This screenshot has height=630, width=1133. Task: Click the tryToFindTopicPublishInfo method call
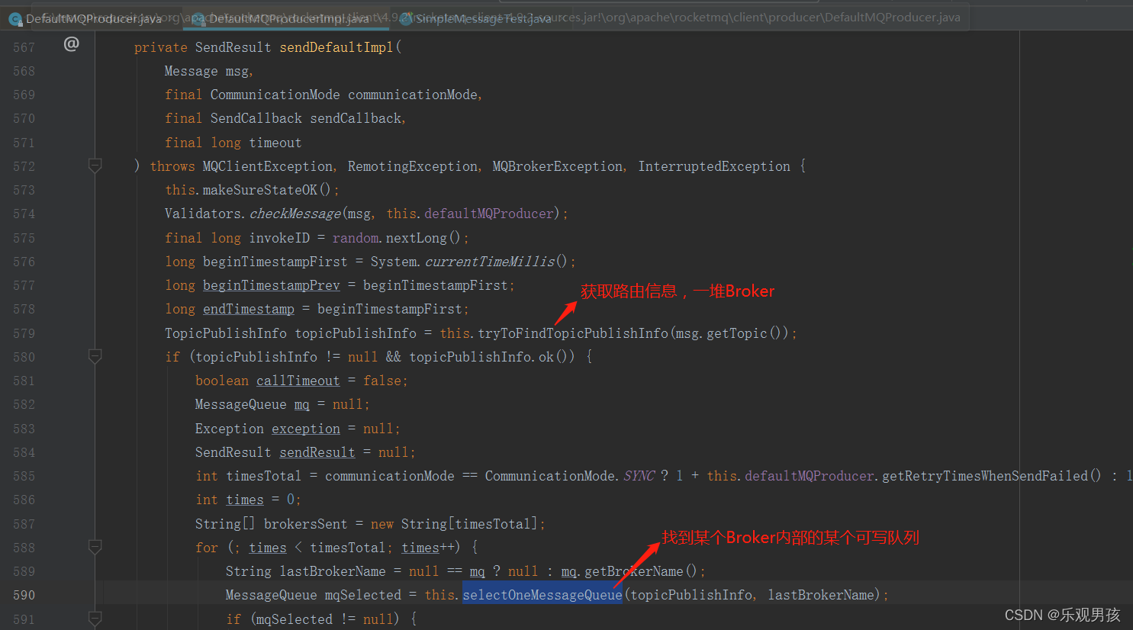pyautogui.click(x=573, y=333)
